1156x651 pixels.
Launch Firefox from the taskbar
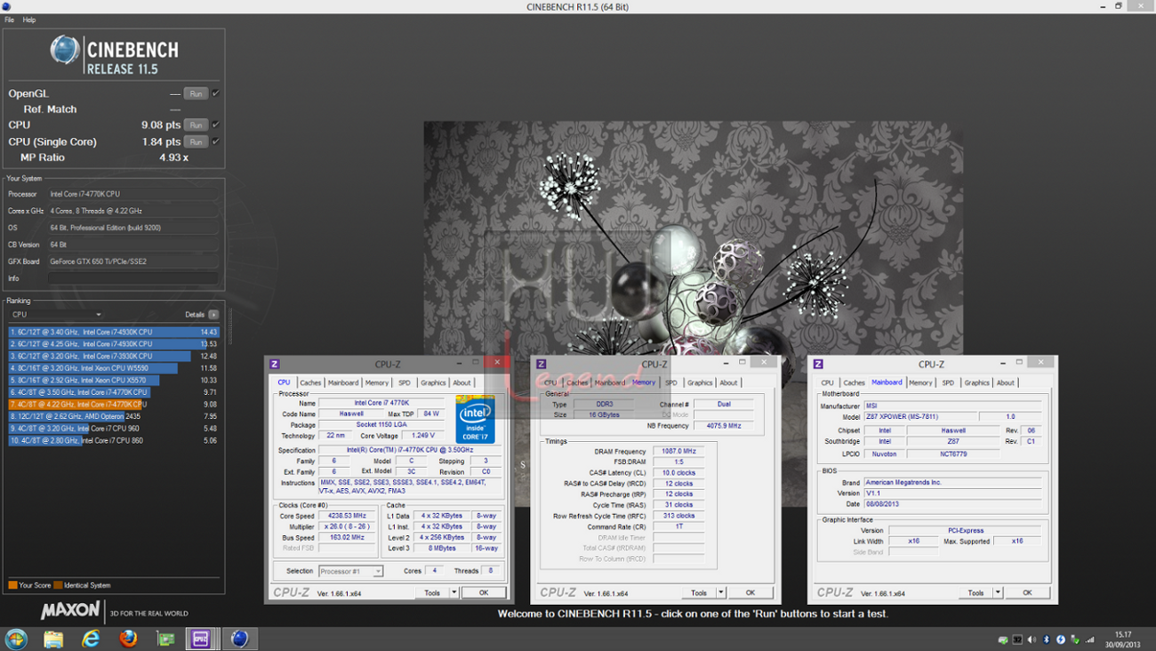click(x=128, y=639)
